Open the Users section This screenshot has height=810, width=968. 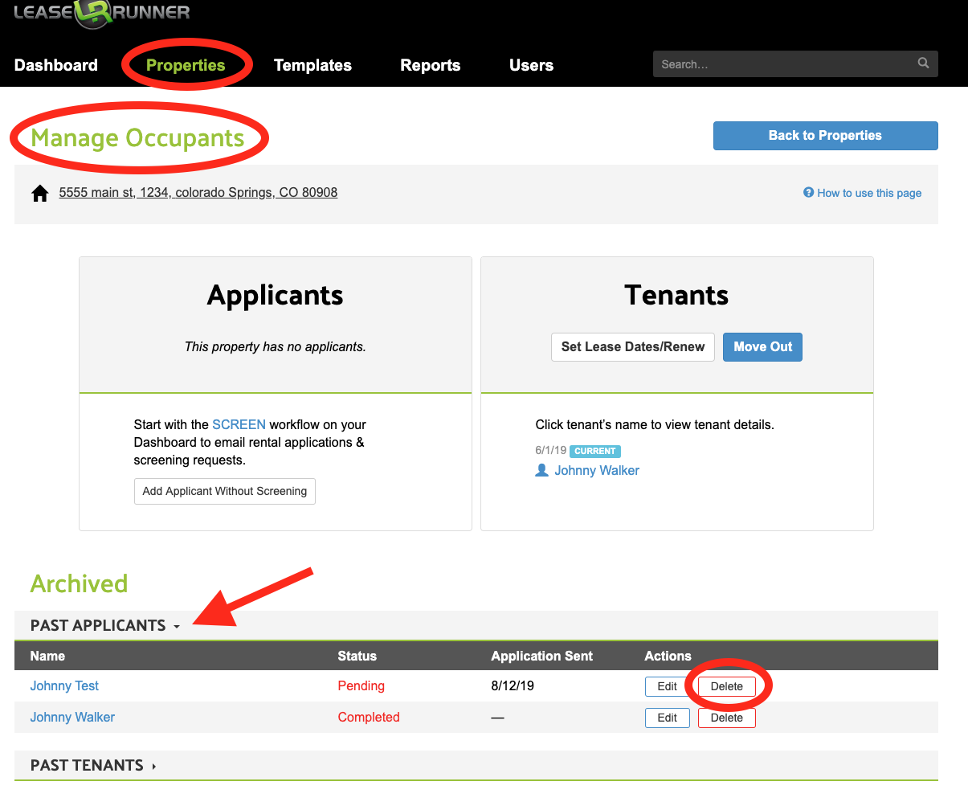tap(531, 66)
